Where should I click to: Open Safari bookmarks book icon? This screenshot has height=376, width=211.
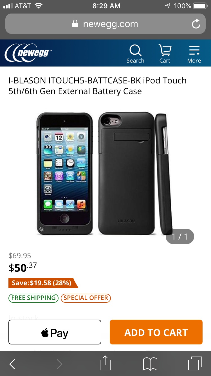150,364
